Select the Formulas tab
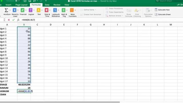Screen dimensions: 183x103 [x=36, y=5]
